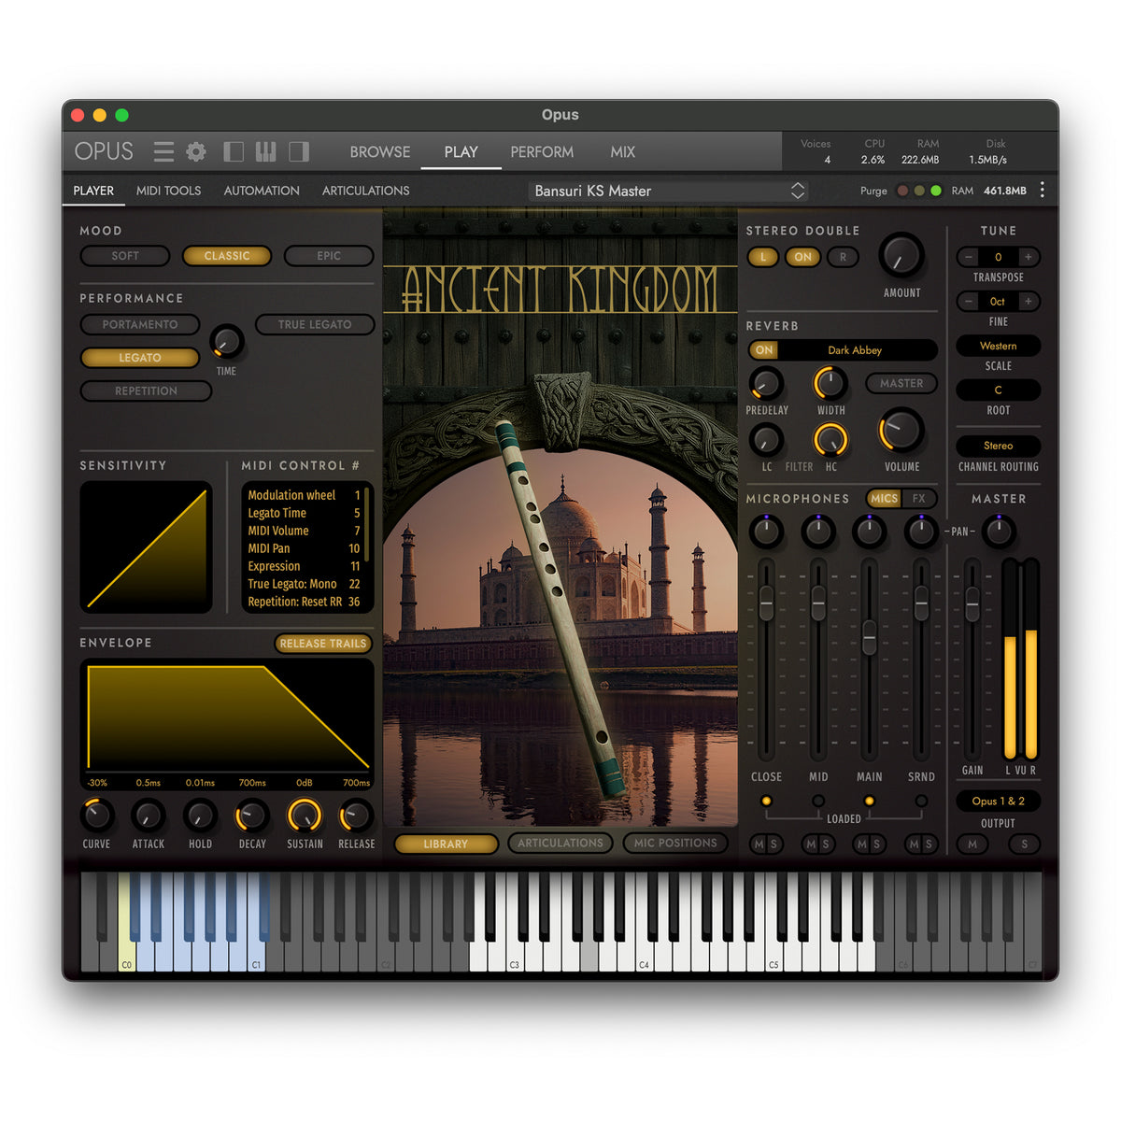Toggle the SRND mic loaded indicator

[x=921, y=801]
